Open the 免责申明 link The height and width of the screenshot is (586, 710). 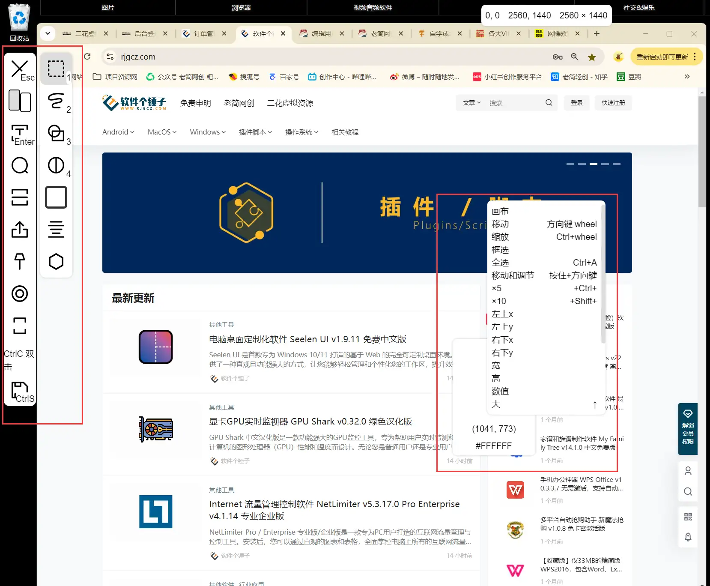coord(195,103)
